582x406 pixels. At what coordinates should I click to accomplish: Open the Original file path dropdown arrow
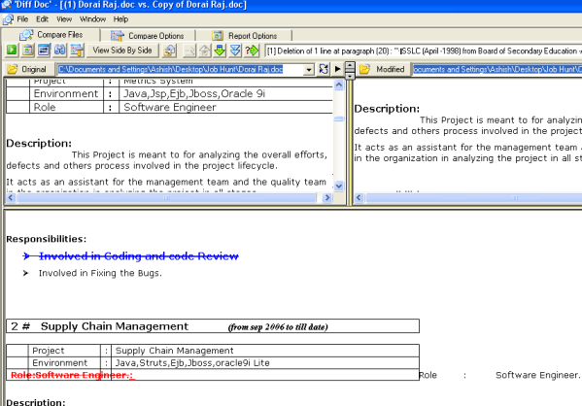(x=308, y=69)
